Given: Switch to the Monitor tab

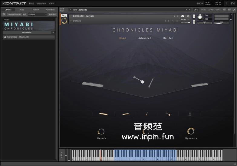Looking at the screenshot, I should point(36,10).
